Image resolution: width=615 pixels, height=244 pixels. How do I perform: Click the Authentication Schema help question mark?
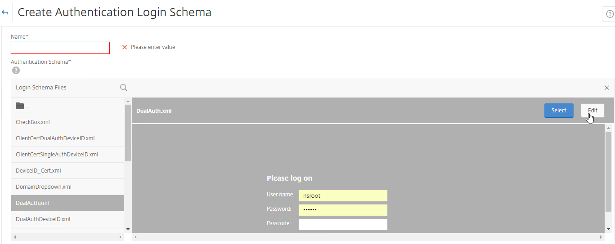click(x=16, y=70)
